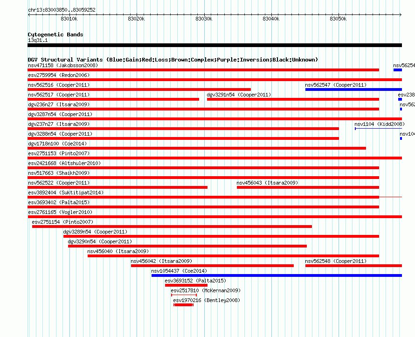Click the 83040k ruler mark
This screenshot has width=415, height=337.
point(271,19)
